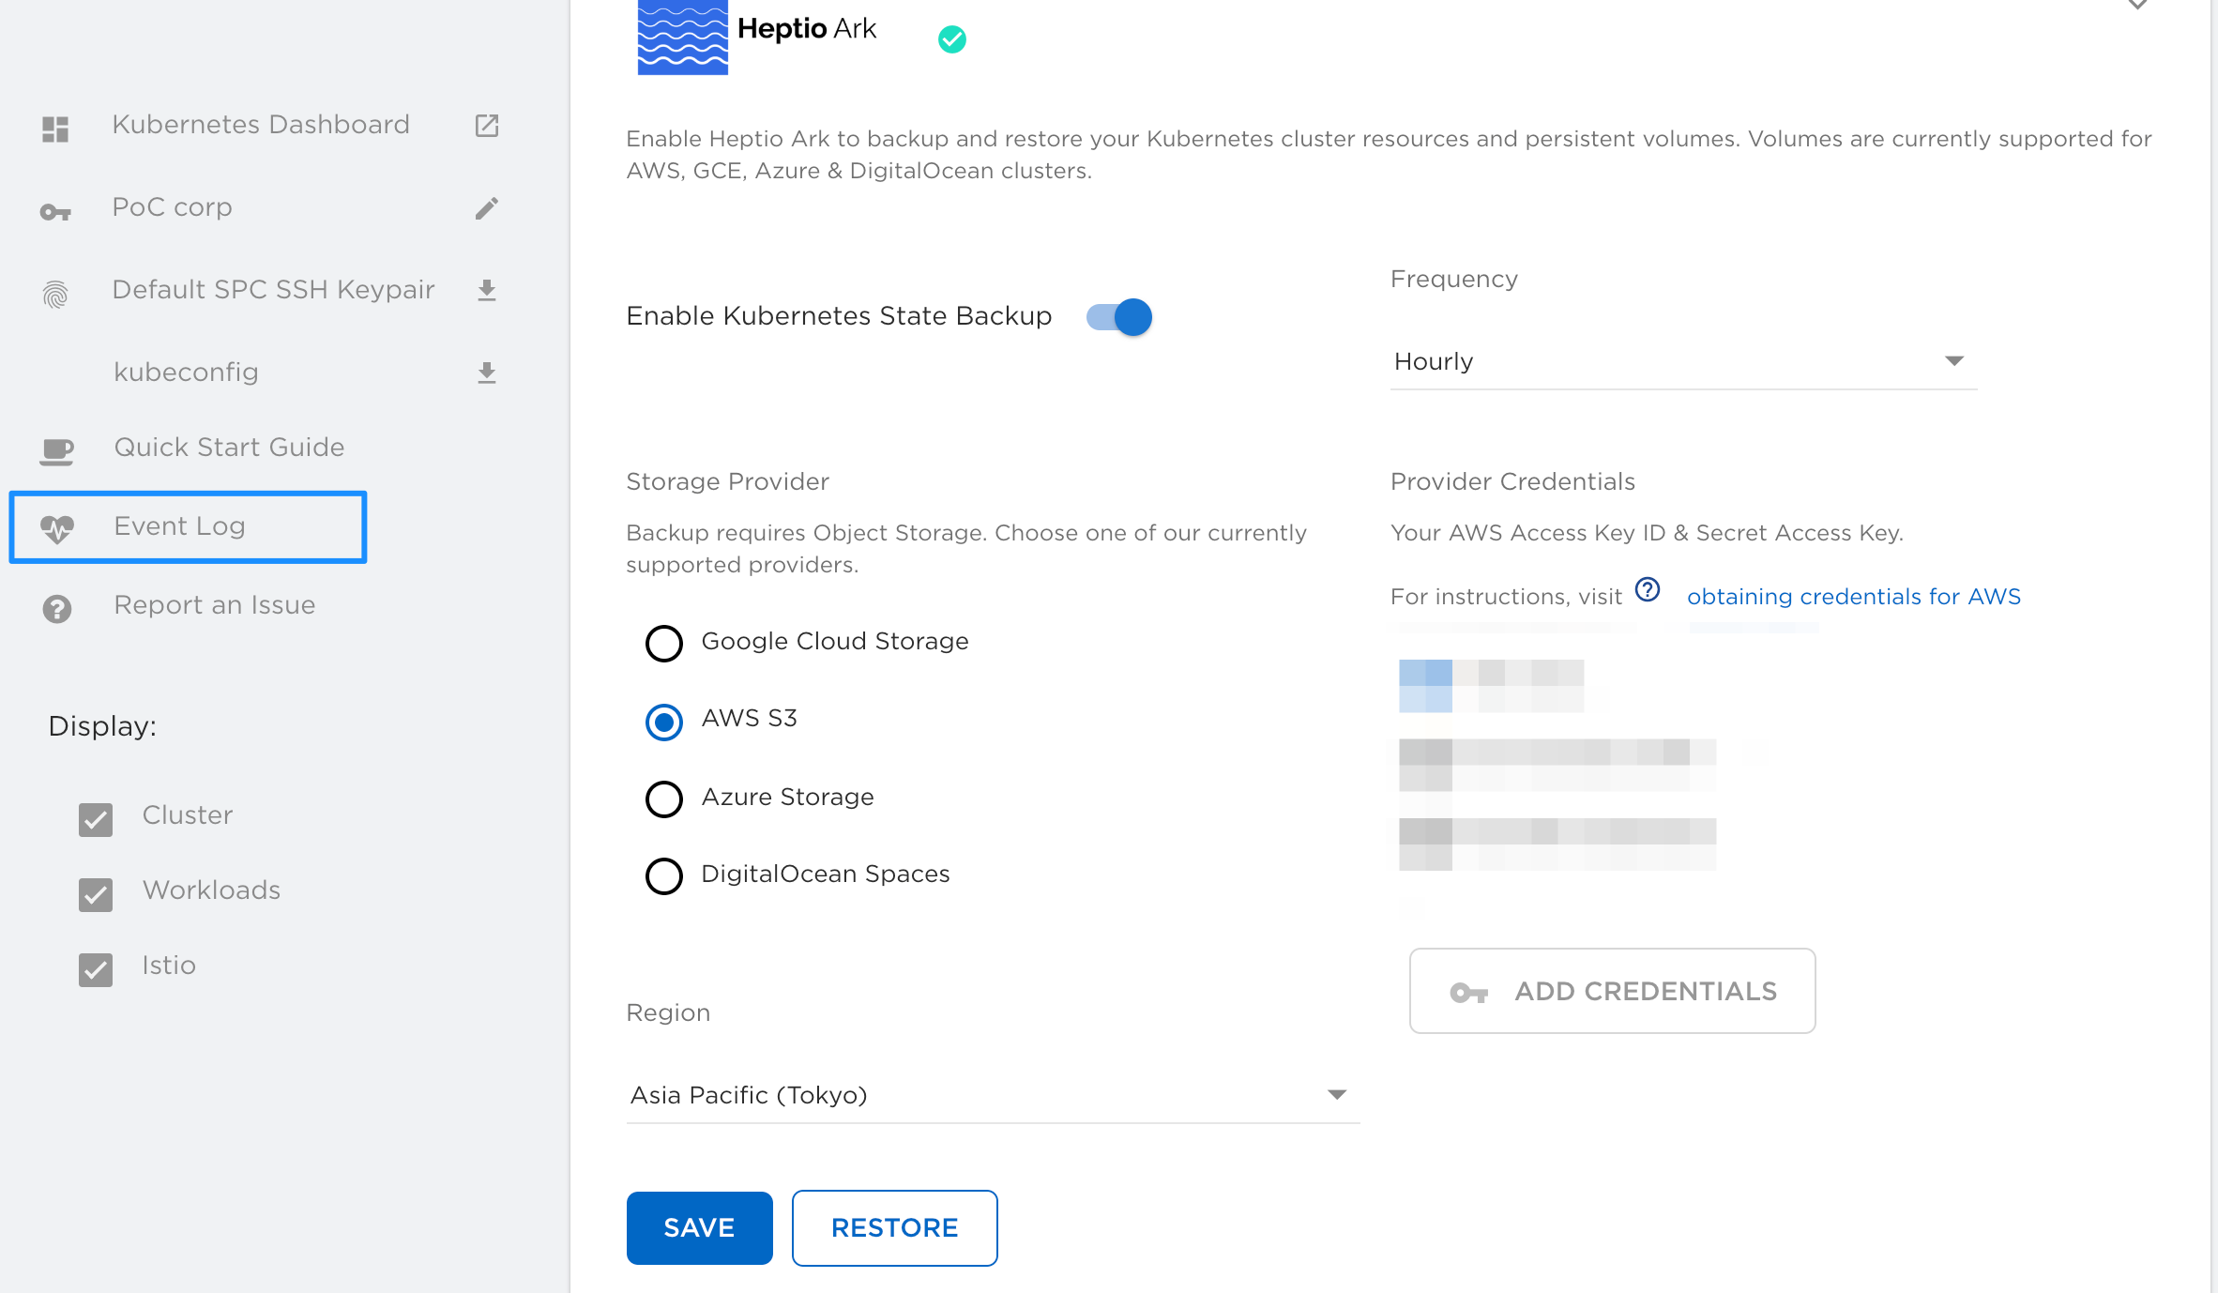Viewport: 2218px width, 1293px height.
Task: Click the help question mark near AWS instructions
Action: (1648, 590)
